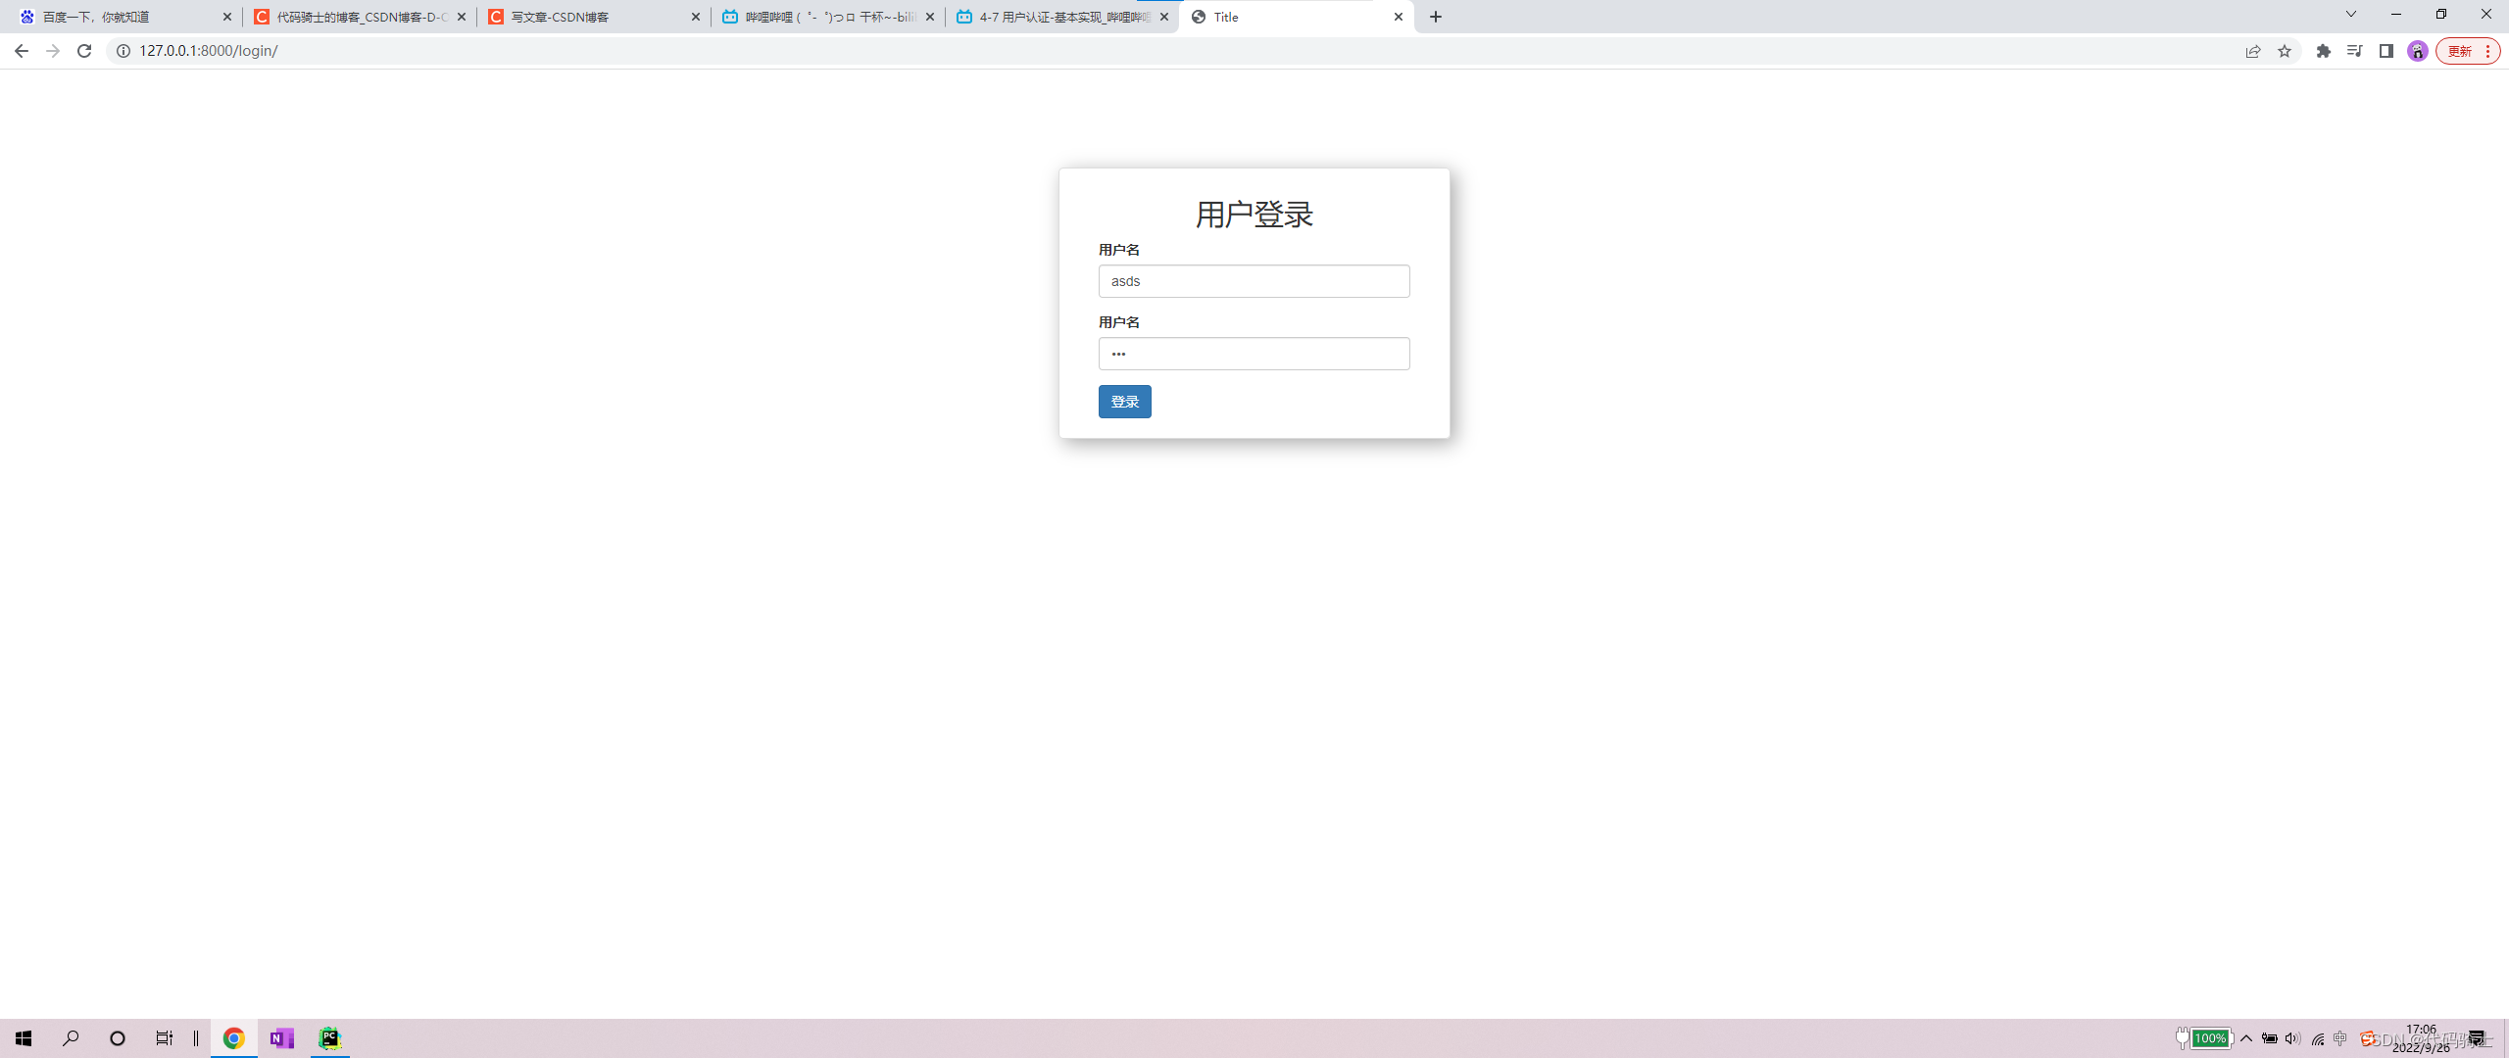
Task: Close the 写文章-CSDN博客 tab
Action: point(696,17)
